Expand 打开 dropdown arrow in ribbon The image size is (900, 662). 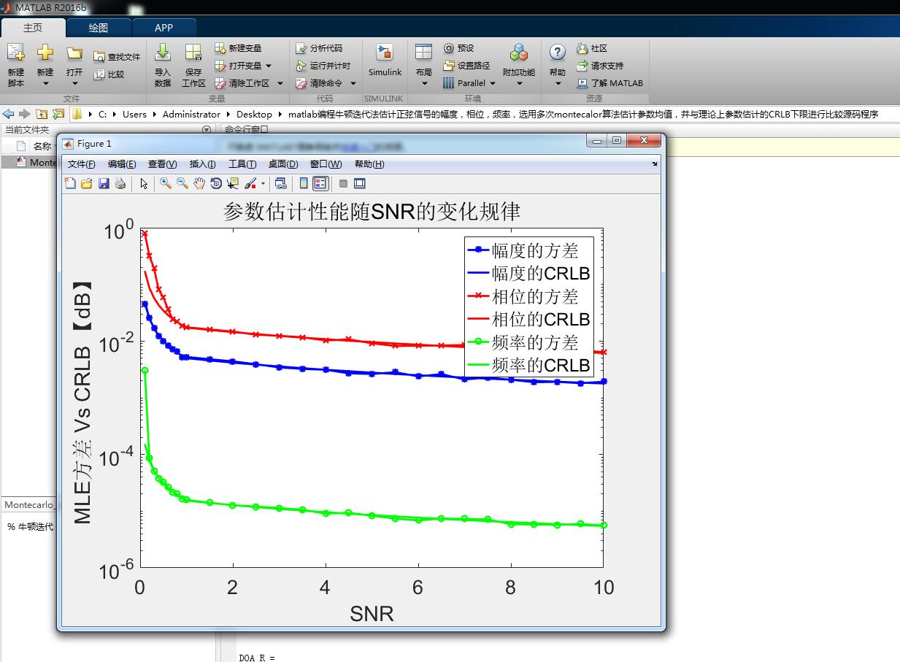tap(74, 83)
